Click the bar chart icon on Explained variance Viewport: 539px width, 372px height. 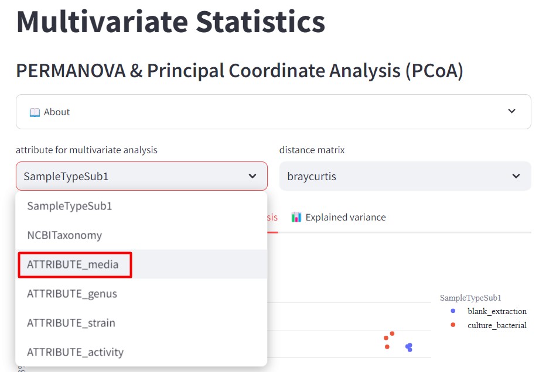click(296, 217)
